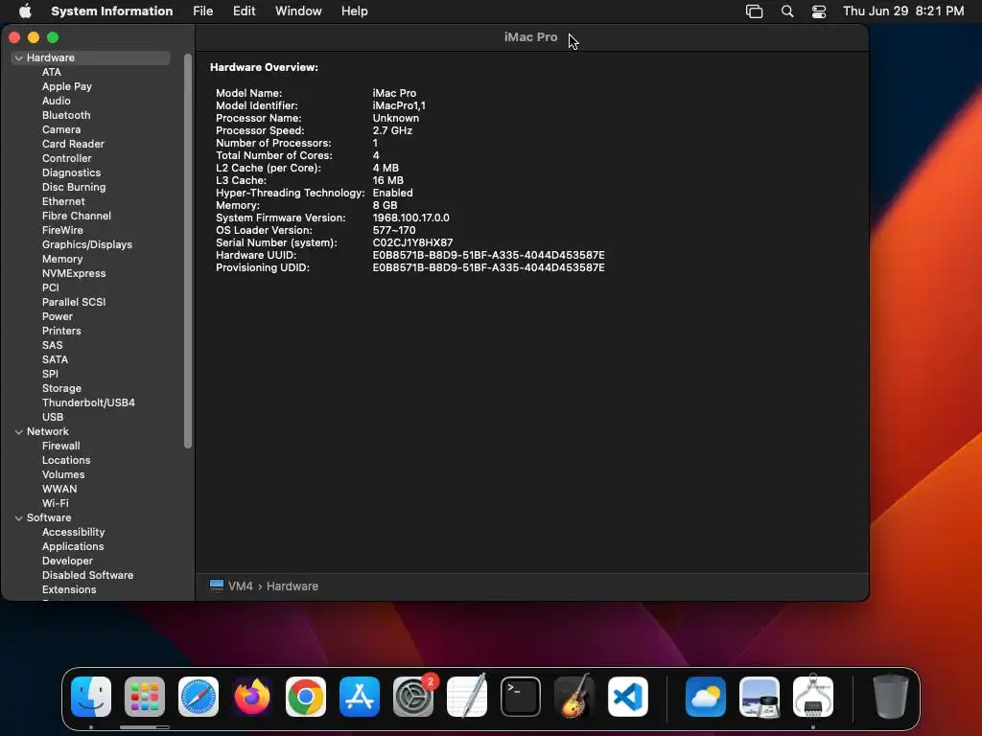Select Apple Pay in the sidebar
This screenshot has height=736, width=982.
pyautogui.click(x=67, y=86)
